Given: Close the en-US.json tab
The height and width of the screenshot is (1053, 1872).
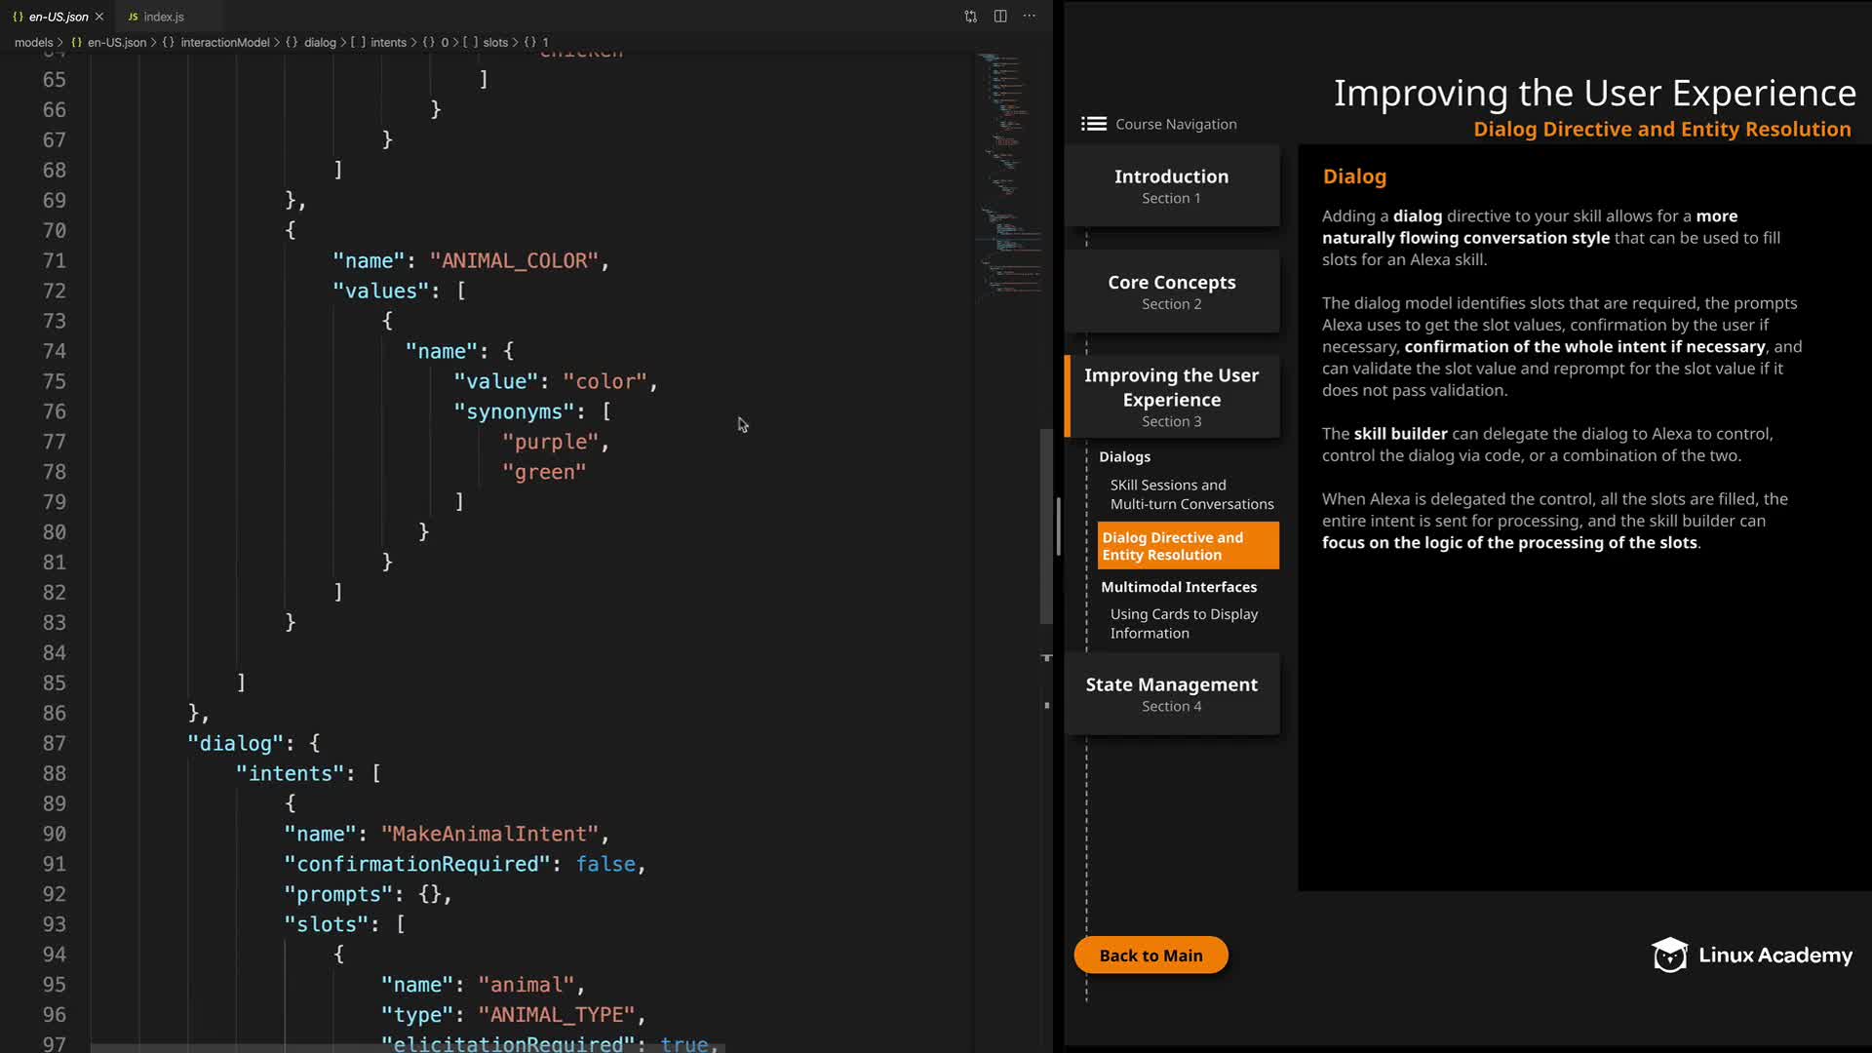Looking at the screenshot, I should (99, 17).
